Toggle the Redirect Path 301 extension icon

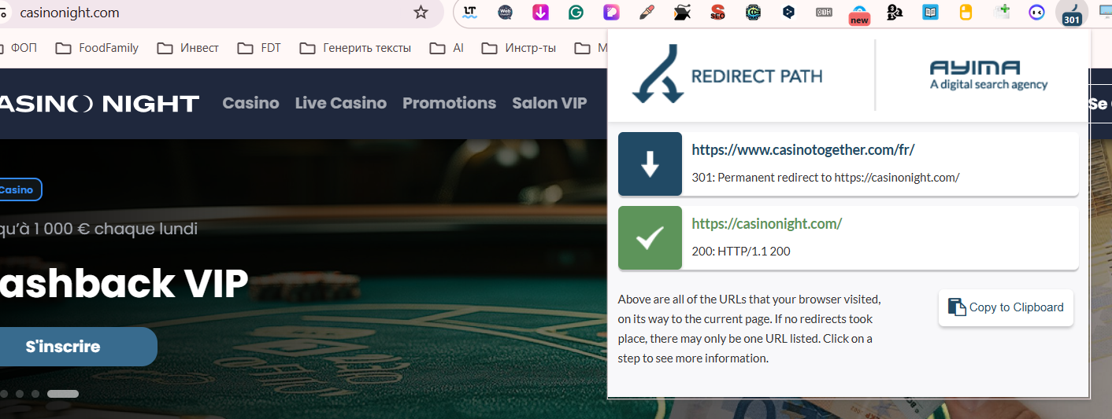tap(1072, 13)
